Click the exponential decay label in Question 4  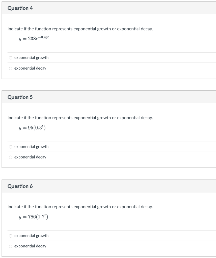(x=30, y=68)
